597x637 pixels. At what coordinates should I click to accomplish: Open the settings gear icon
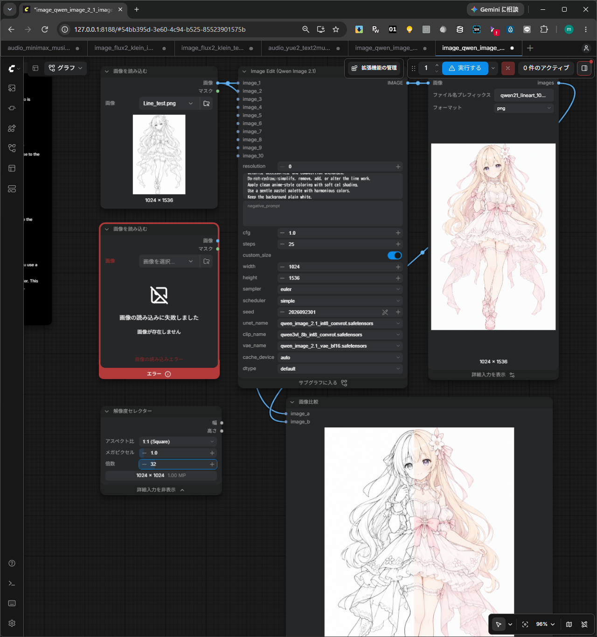[x=12, y=623]
